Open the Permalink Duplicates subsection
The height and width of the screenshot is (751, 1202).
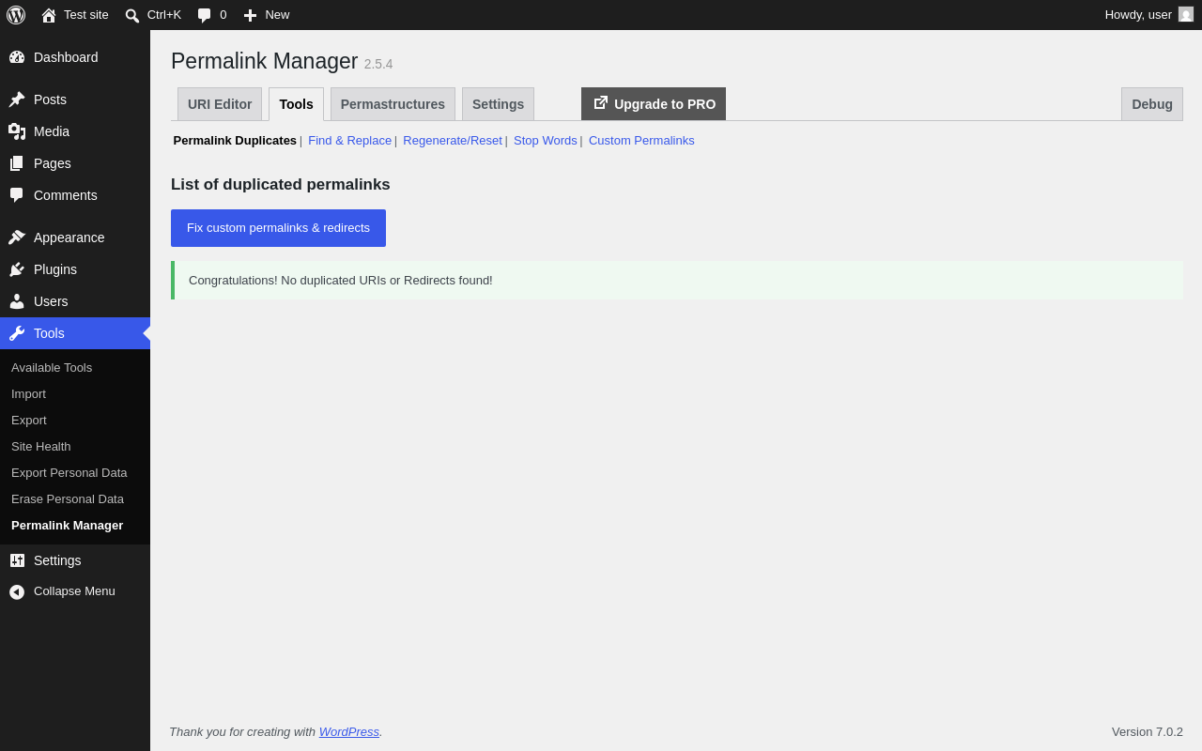coord(235,141)
